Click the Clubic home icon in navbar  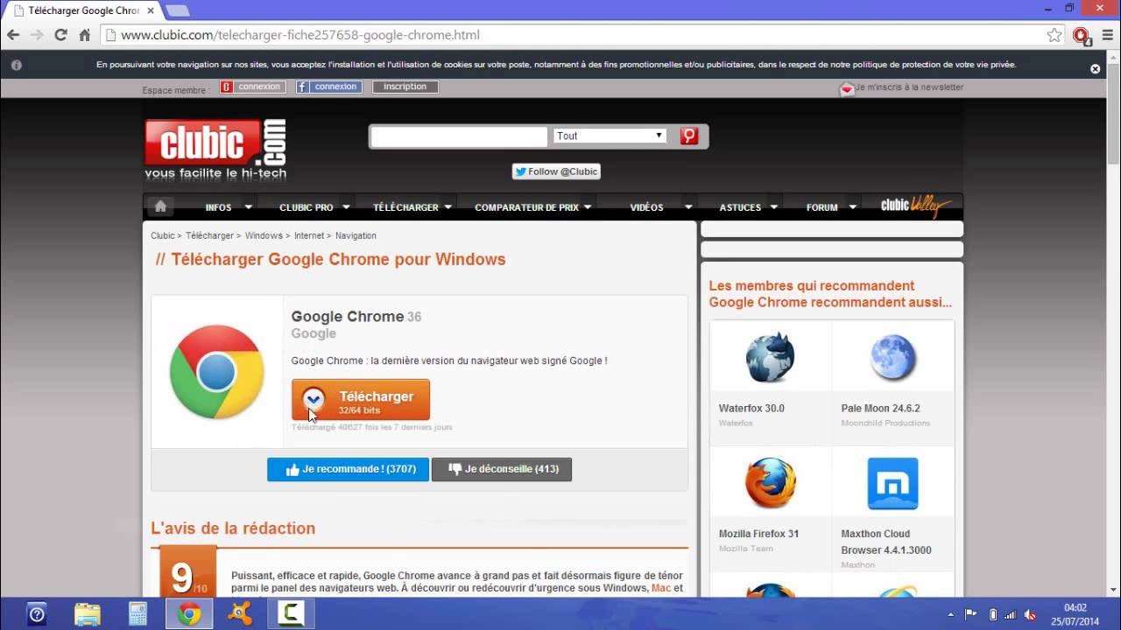point(159,206)
